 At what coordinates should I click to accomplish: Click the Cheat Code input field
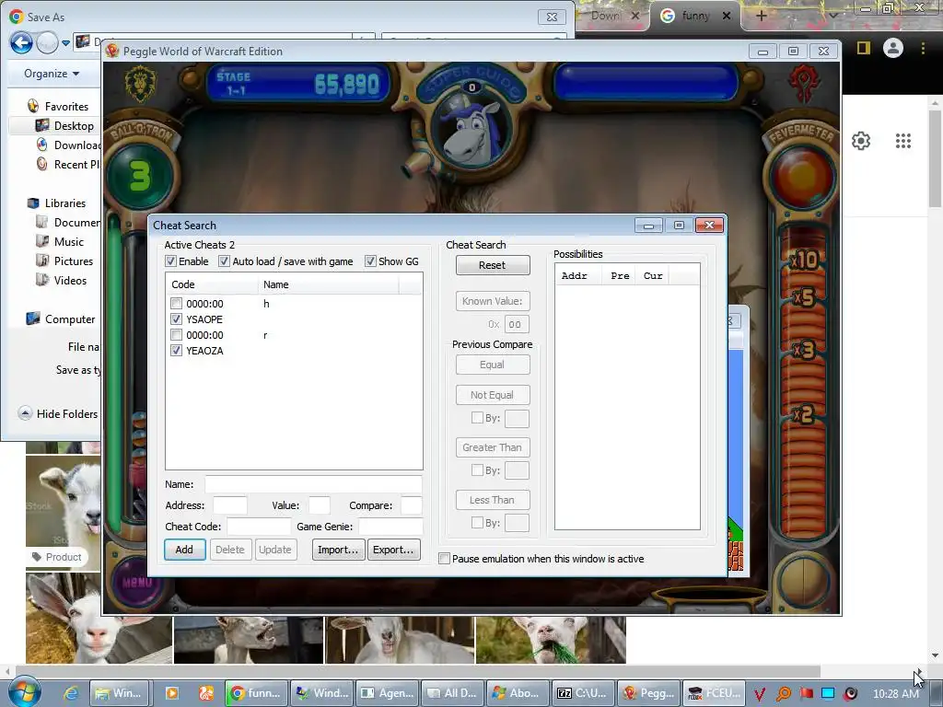pyautogui.click(x=259, y=527)
